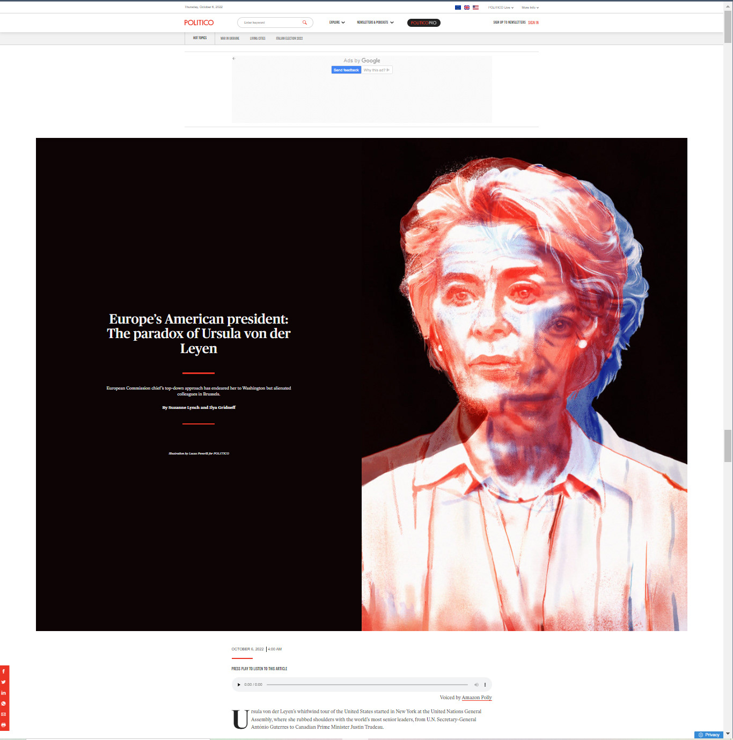The height and width of the screenshot is (740, 733).
Task: Open the More Info dropdown
Action: click(x=530, y=8)
